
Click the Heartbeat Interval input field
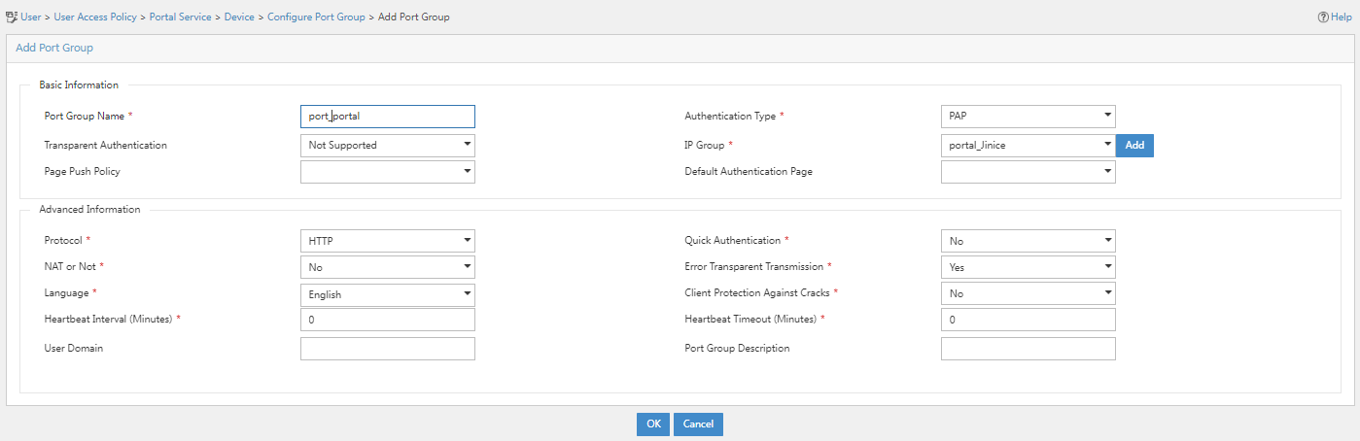(388, 321)
